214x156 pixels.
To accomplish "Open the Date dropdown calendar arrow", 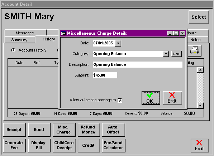I will click(x=118, y=43).
